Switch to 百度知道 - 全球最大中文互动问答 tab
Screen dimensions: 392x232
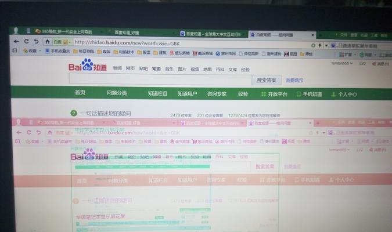[213, 34]
